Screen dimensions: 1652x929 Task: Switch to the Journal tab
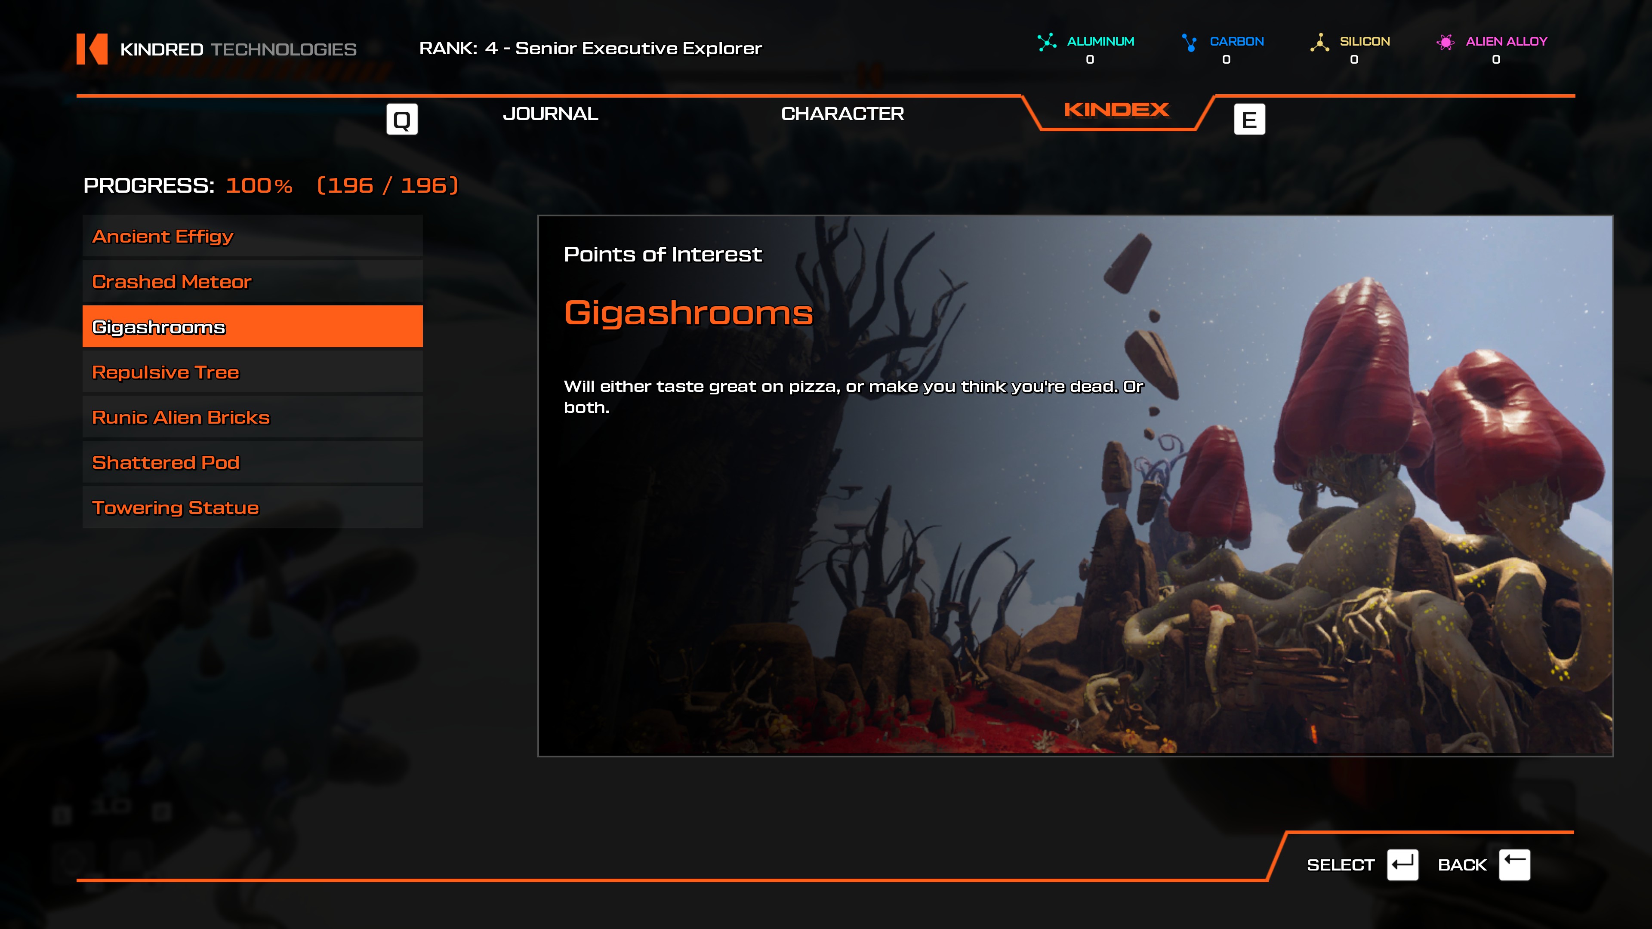550,114
